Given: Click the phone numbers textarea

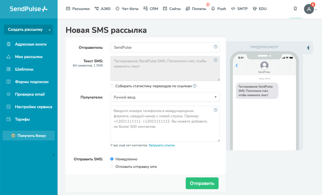Looking at the screenshot, I should [165, 124].
